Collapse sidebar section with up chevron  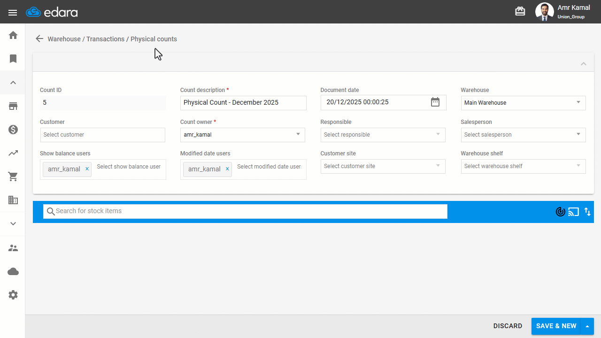pos(13,83)
